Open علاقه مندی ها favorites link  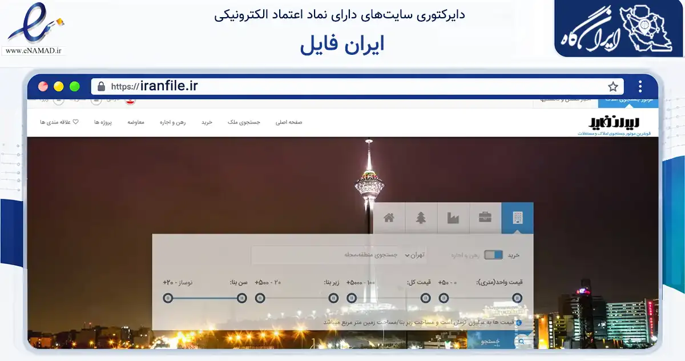click(59, 122)
